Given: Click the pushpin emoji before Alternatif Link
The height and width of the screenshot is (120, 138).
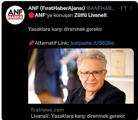Looking at the screenshot, I should [x=31, y=43].
